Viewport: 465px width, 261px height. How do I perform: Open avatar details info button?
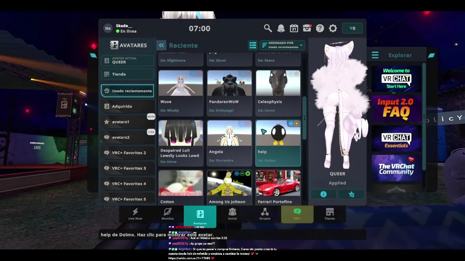click(x=323, y=194)
